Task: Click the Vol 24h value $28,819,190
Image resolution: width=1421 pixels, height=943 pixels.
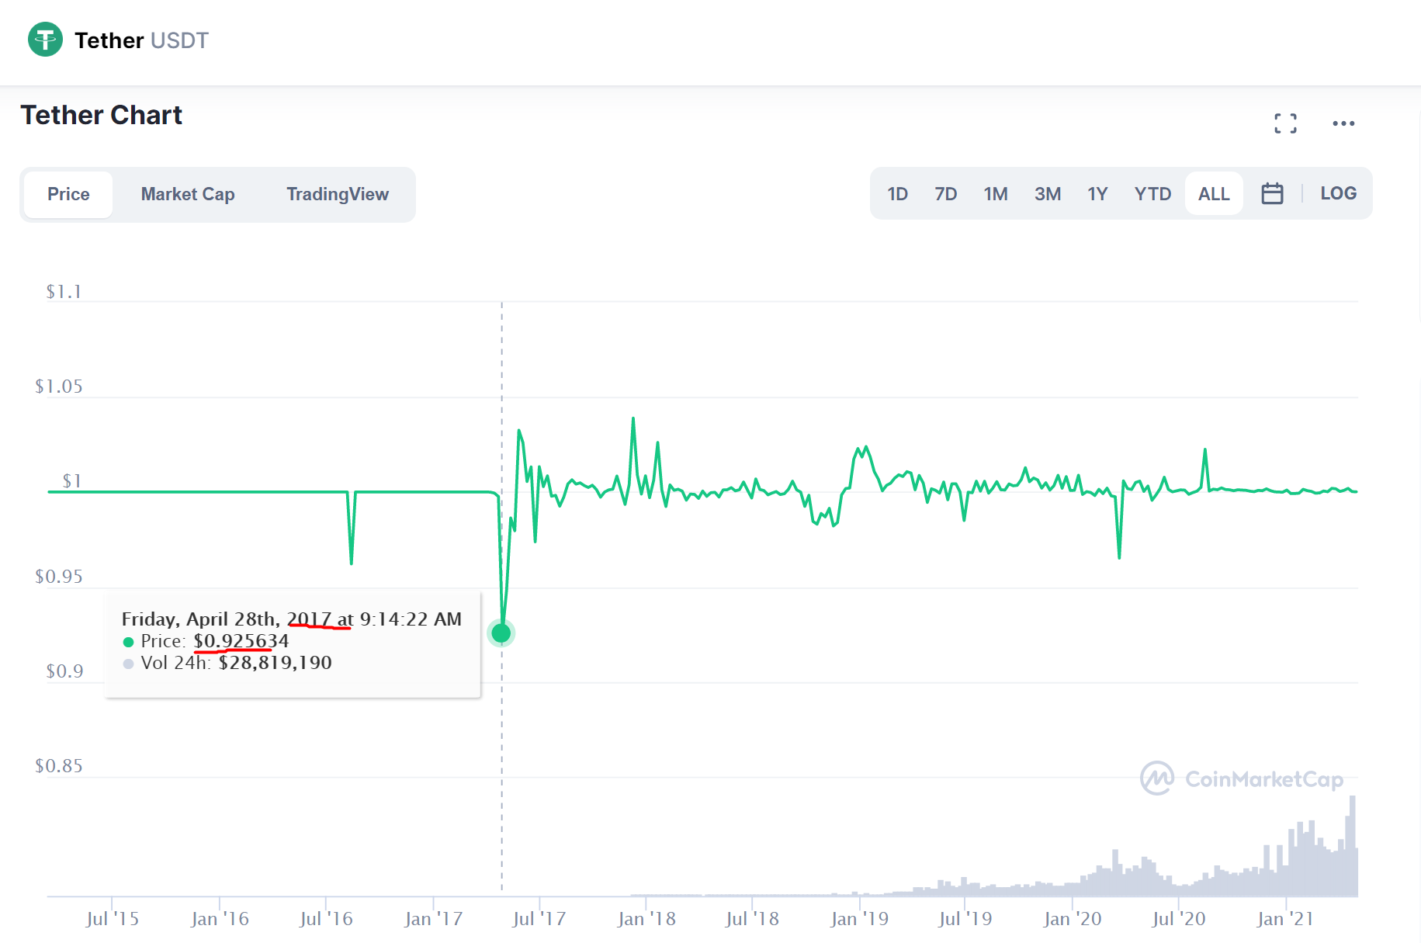Action: click(x=276, y=663)
